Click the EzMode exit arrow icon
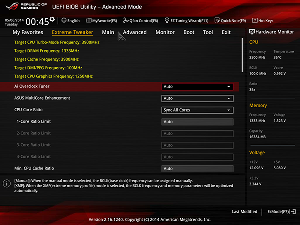 click(293, 212)
